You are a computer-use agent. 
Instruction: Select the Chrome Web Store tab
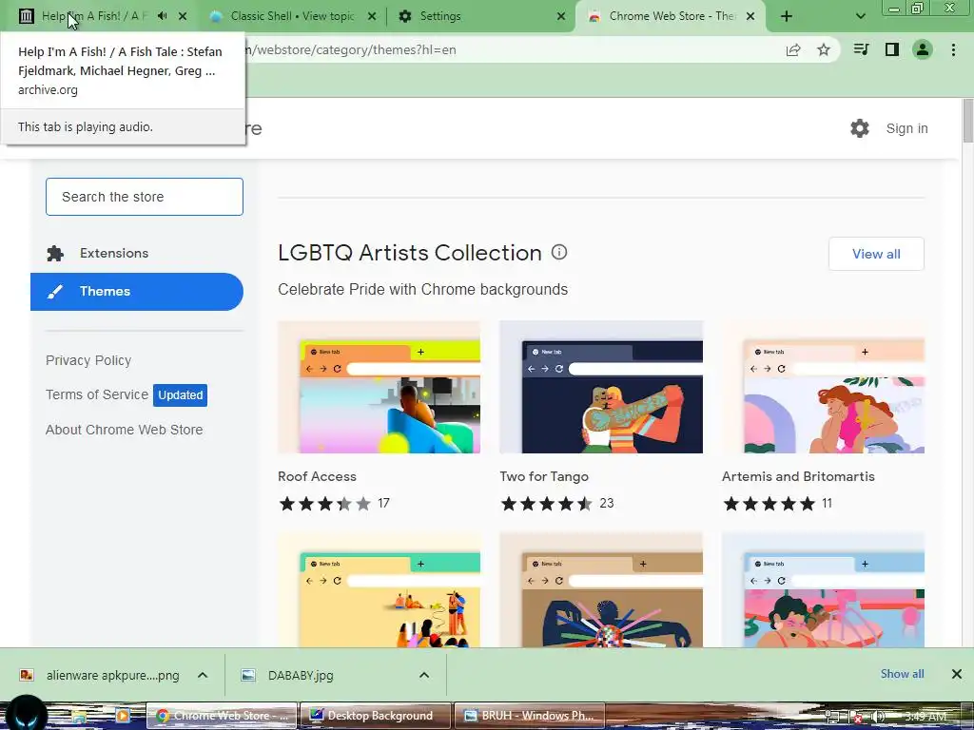click(671, 16)
